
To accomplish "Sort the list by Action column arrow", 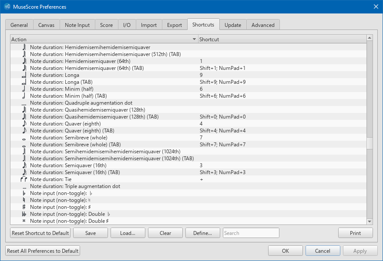I will [x=194, y=39].
